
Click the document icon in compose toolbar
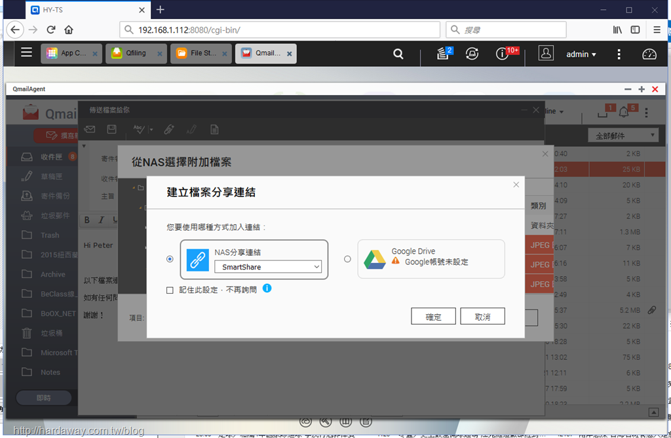214,129
